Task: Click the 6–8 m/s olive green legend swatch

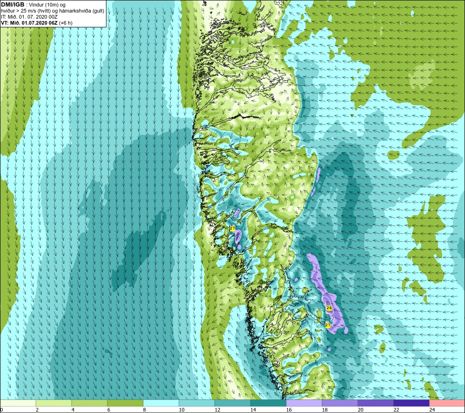Action: click(x=125, y=403)
